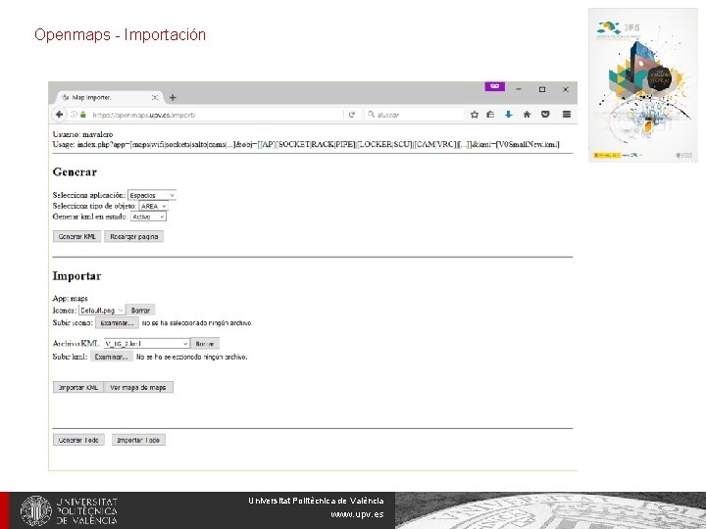This screenshot has width=706, height=529.
Task: Click the Importar Todo button
Action: tap(138, 440)
